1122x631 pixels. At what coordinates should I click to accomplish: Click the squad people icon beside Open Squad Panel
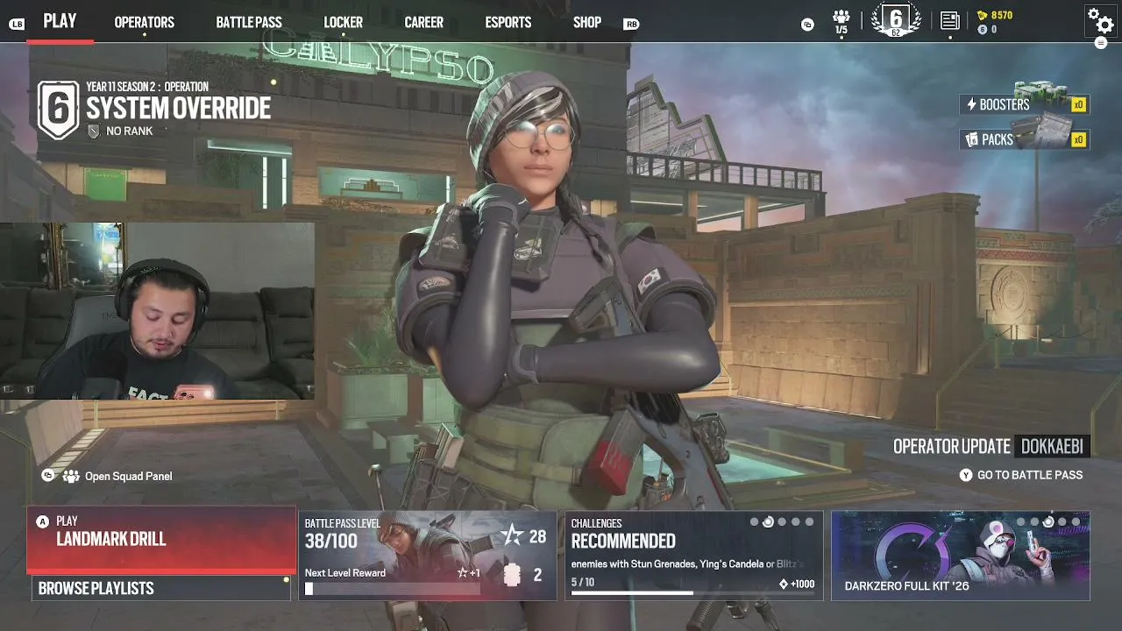pyautogui.click(x=71, y=476)
